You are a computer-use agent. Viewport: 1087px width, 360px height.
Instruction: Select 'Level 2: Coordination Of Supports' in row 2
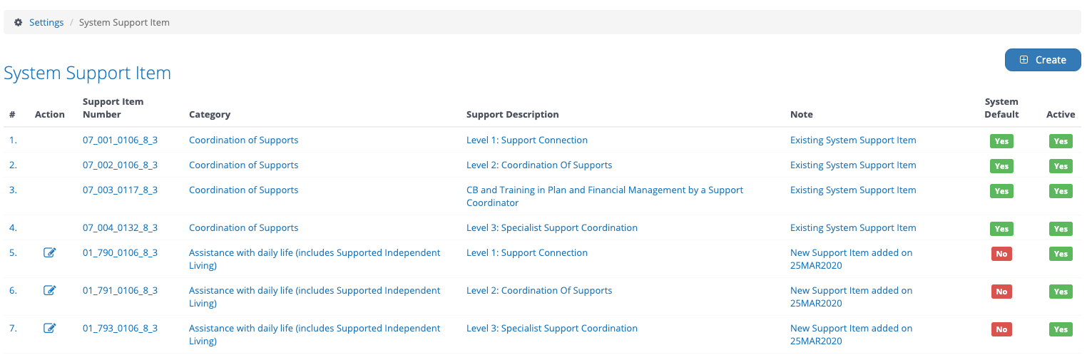pos(539,165)
